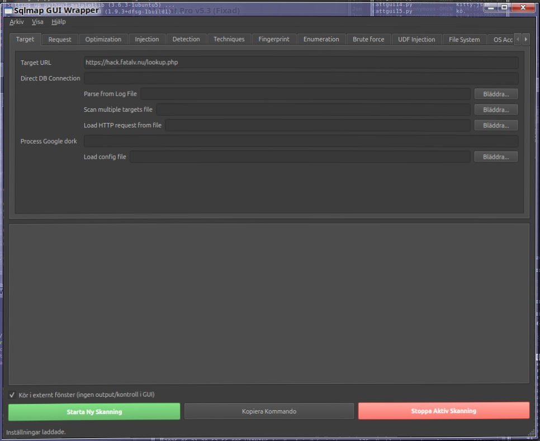
Task: Open the Optimization tab
Action: pos(103,39)
